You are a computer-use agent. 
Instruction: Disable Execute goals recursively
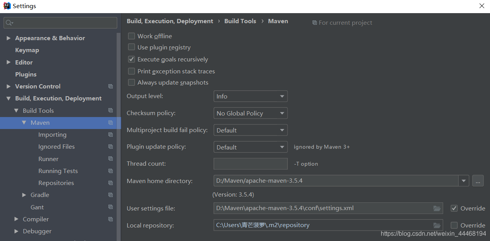coord(131,59)
